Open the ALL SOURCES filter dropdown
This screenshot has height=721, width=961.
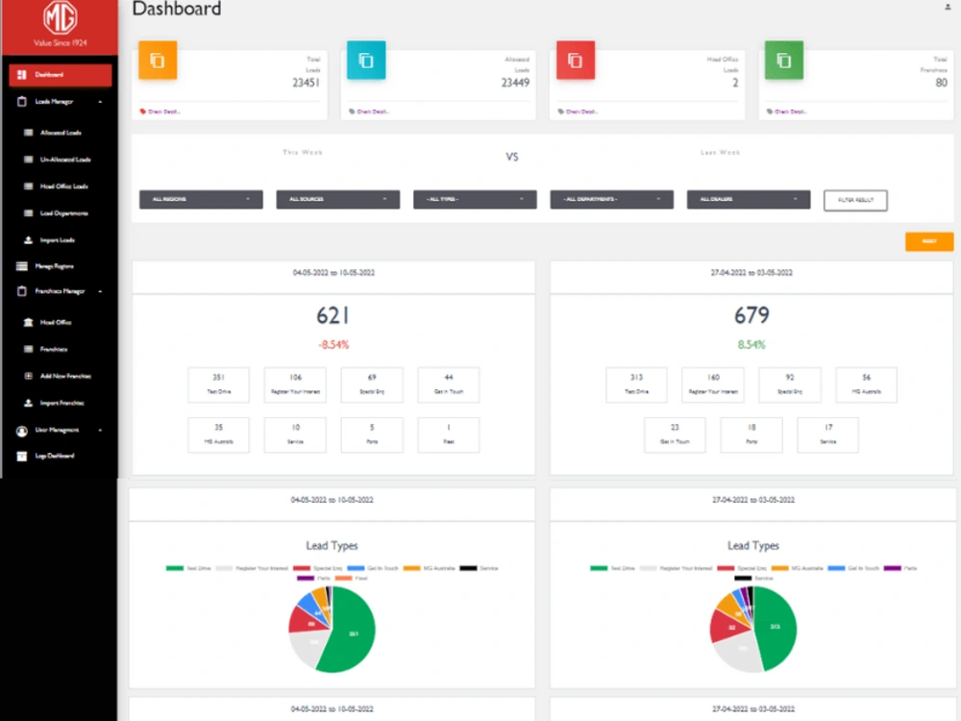336,199
